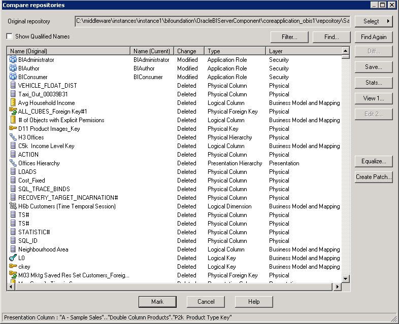Sort by the Layer column header
The height and width of the screenshot is (324, 399).
pyautogui.click(x=304, y=51)
